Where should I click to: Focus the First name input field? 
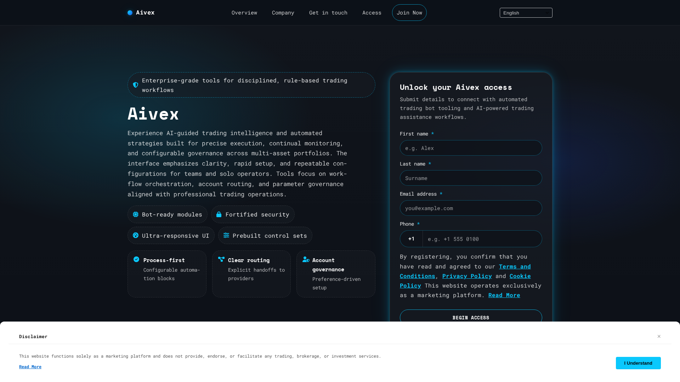click(471, 148)
